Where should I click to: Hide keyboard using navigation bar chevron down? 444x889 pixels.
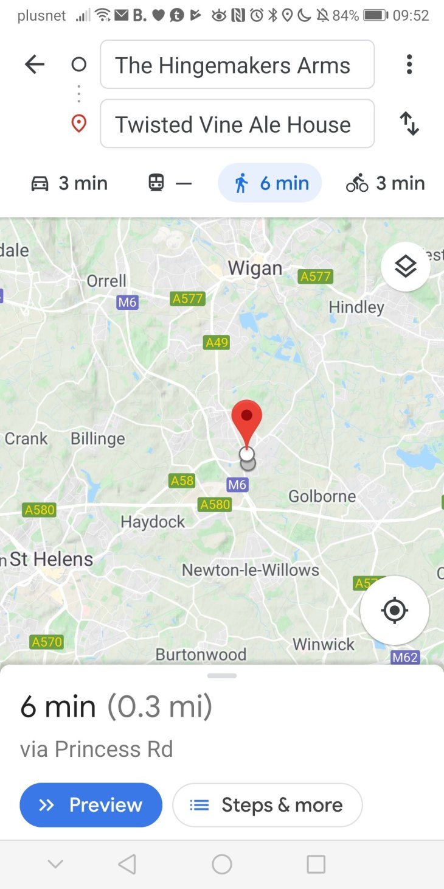click(x=55, y=864)
